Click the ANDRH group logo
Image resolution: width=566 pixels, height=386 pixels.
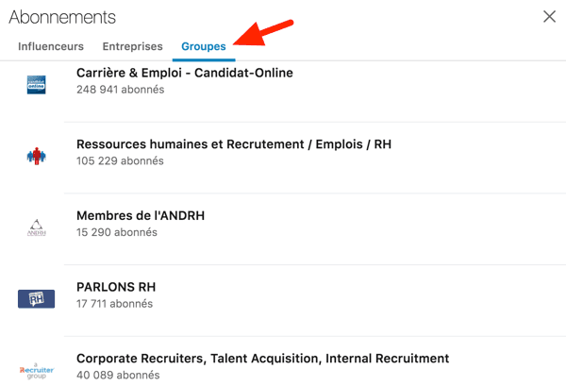point(37,227)
